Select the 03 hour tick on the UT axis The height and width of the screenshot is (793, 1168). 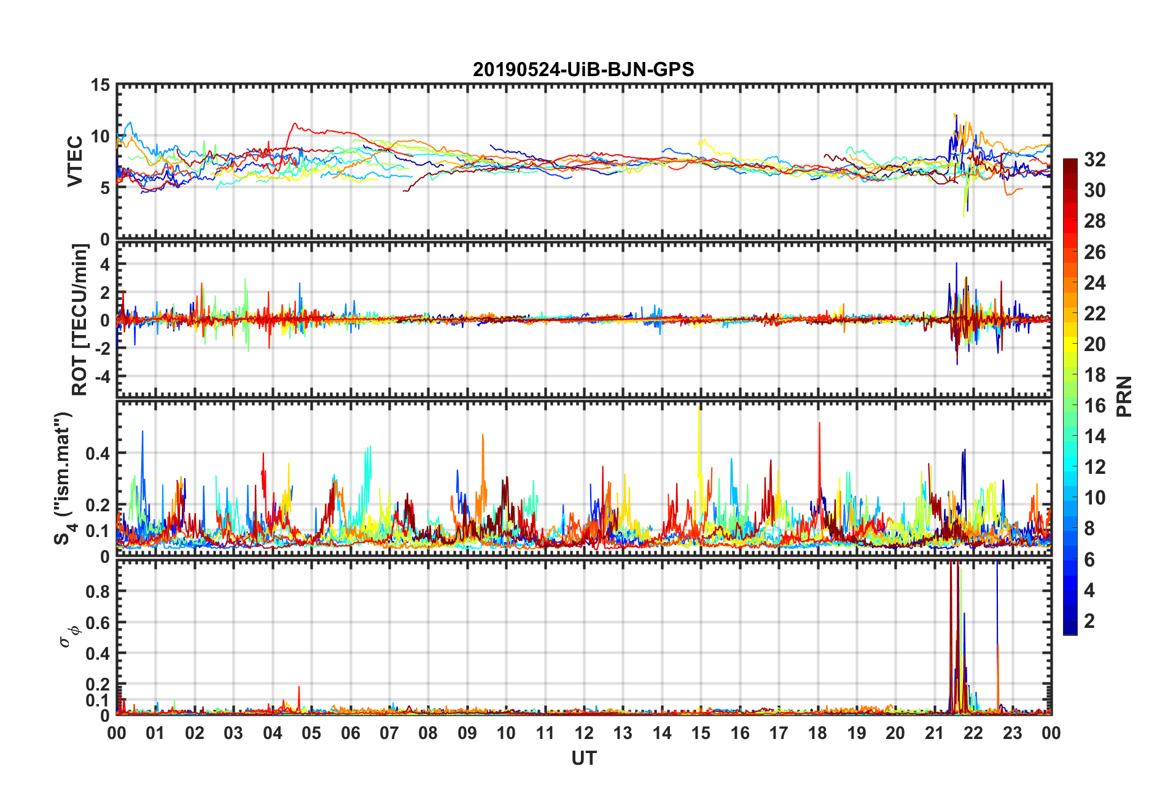[233, 733]
